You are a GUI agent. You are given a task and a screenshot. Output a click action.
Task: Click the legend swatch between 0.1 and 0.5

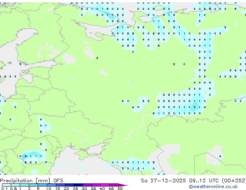[7, 185]
